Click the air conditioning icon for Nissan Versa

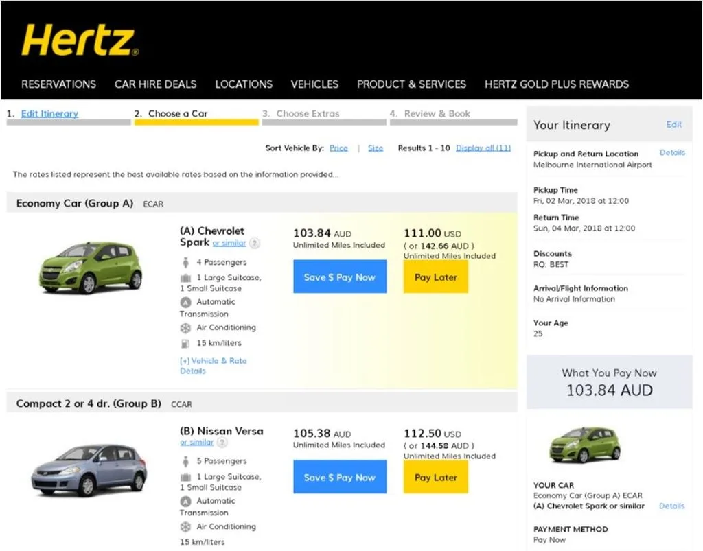[x=185, y=527]
